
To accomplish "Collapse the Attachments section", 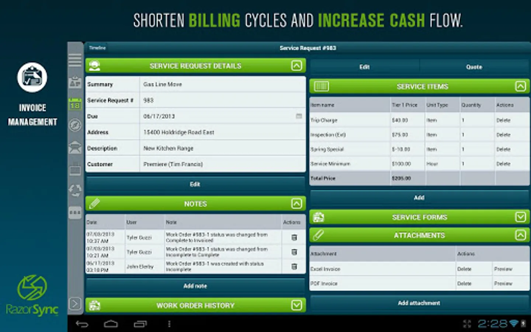I will (x=520, y=235).
